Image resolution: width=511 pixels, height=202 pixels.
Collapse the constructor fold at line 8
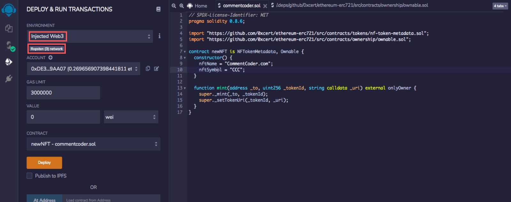point(185,58)
